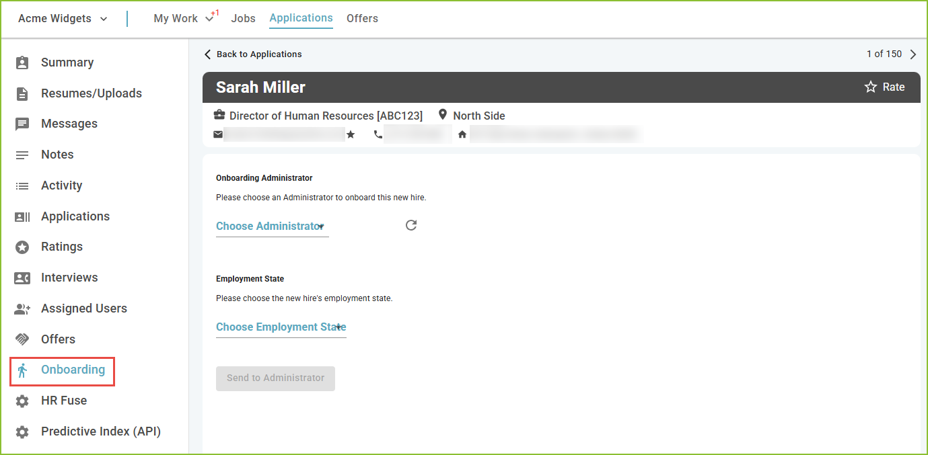Select Interviews in the sidebar

69,278
